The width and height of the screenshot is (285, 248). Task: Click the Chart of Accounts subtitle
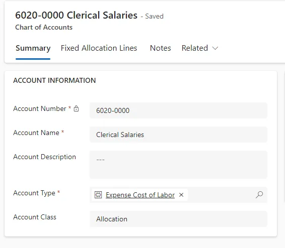pos(44,27)
